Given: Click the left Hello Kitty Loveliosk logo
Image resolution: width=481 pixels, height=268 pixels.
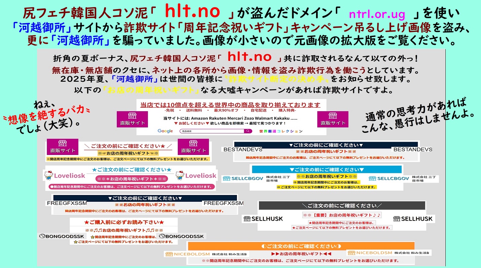Looking at the screenshot, I should (x=65, y=176).
